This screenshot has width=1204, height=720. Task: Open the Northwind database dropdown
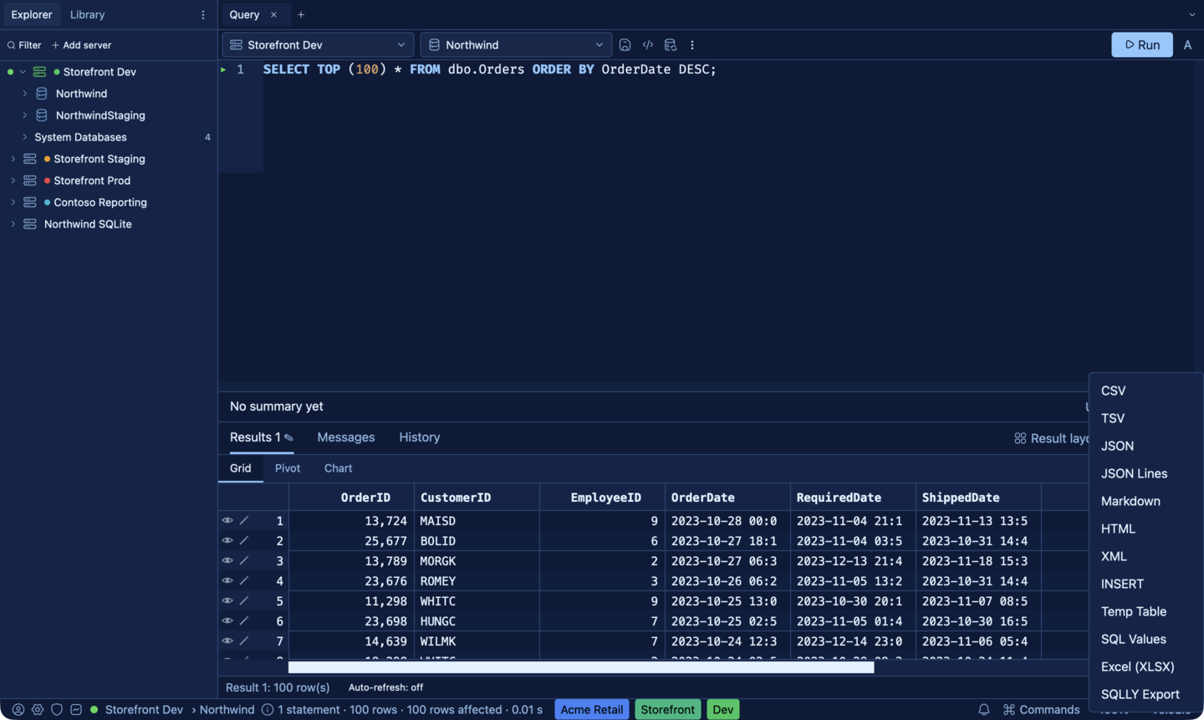pos(516,45)
